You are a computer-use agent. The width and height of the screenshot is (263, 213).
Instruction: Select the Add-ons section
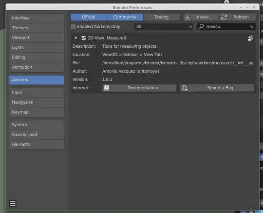[37, 80]
